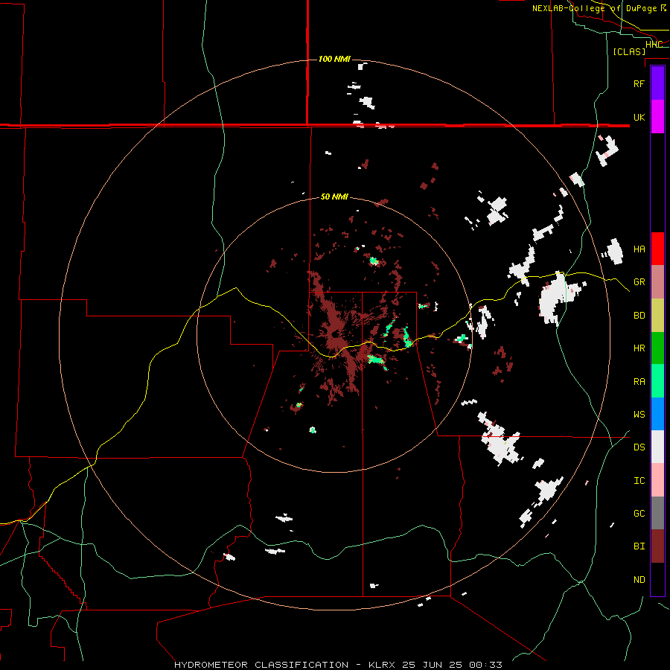The width and height of the screenshot is (670, 670).
Task: Select the dusty pink GR swatch
Action: (x=657, y=282)
